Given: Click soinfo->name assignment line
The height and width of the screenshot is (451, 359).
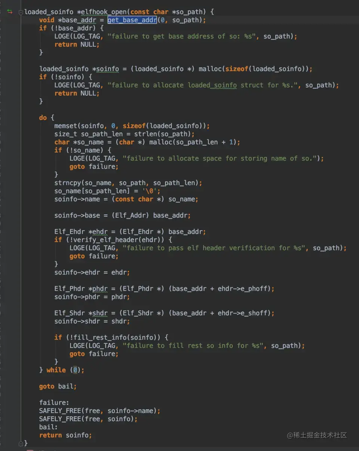Looking at the screenshot, I should click(x=126, y=199).
